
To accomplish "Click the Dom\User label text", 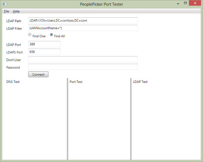I will click(14, 60).
